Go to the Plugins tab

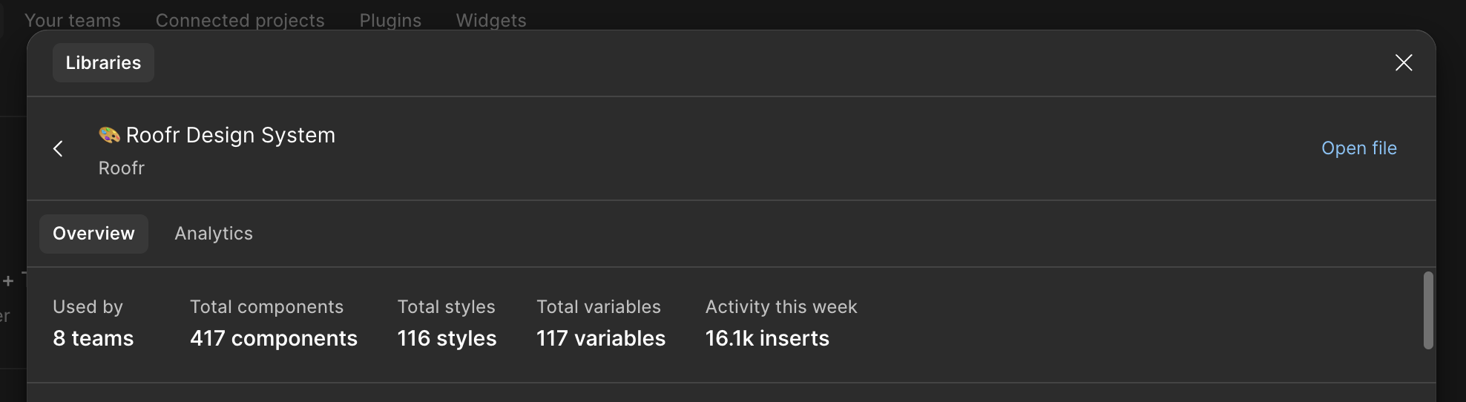point(390,20)
